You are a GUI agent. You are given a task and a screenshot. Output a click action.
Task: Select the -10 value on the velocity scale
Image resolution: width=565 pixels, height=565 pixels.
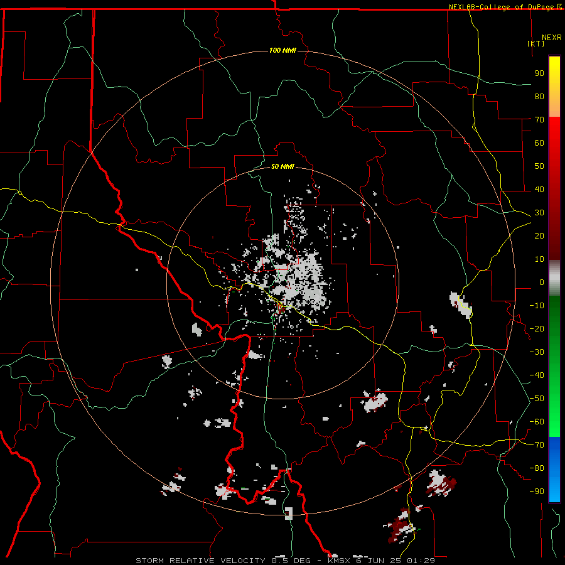coord(537,306)
